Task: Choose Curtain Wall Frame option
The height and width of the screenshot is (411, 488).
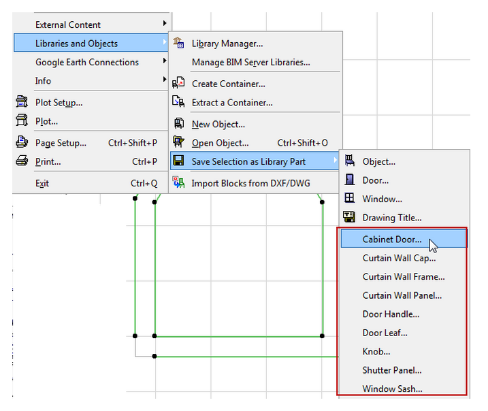Action: click(x=404, y=277)
